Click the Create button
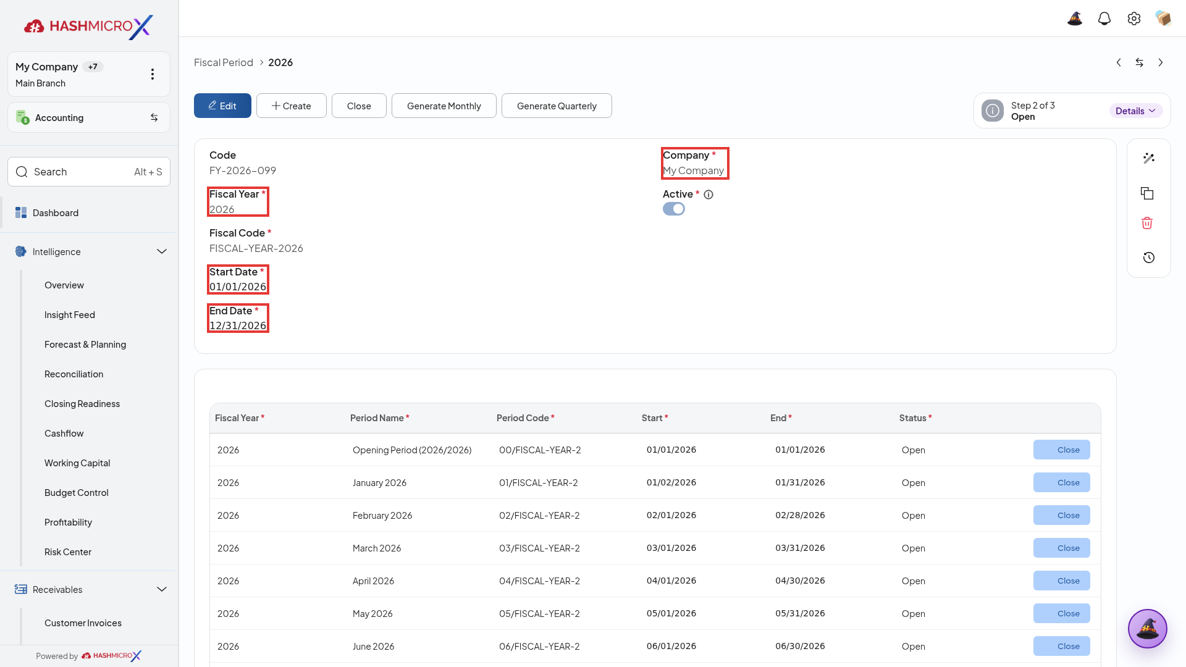 (x=292, y=106)
